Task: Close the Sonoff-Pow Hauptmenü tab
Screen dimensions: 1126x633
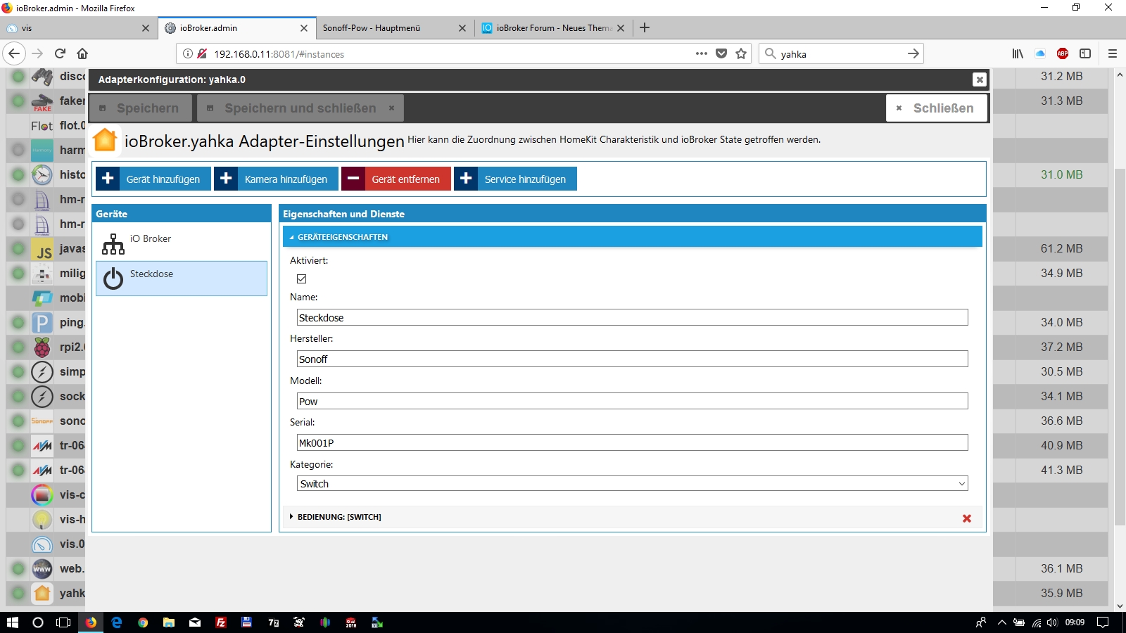Action: coord(462,28)
